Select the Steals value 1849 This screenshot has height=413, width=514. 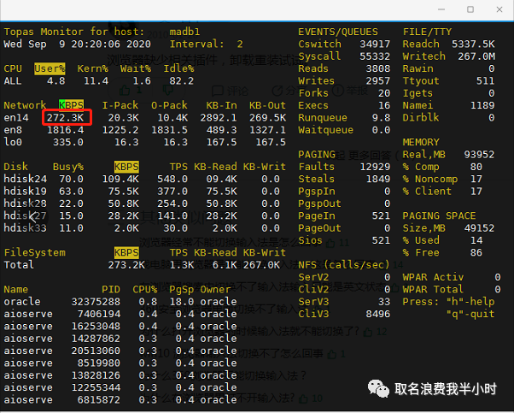pyautogui.click(x=378, y=179)
